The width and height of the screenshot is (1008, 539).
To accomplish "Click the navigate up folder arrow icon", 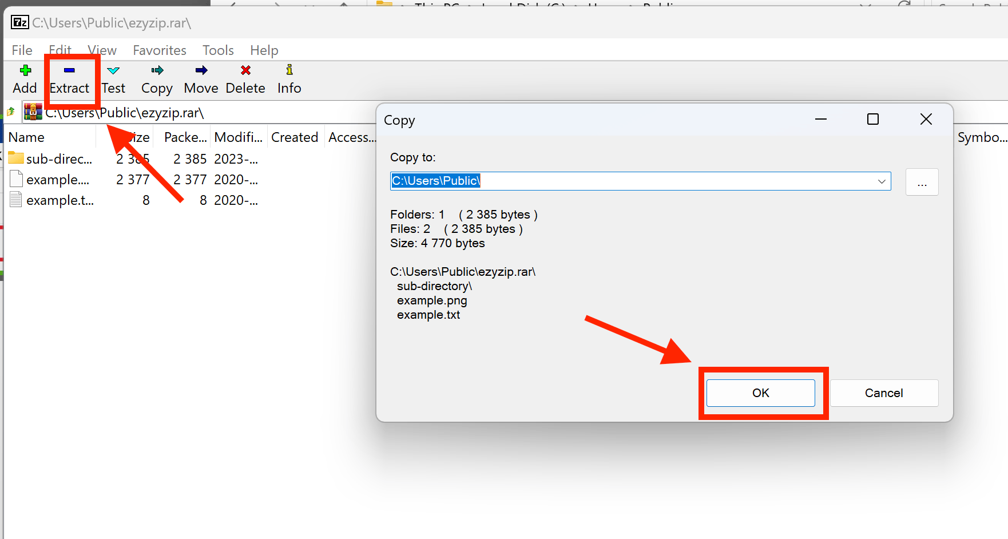I will coord(10,112).
